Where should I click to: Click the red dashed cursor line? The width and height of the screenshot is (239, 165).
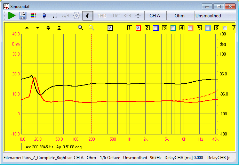(x=91, y=84)
